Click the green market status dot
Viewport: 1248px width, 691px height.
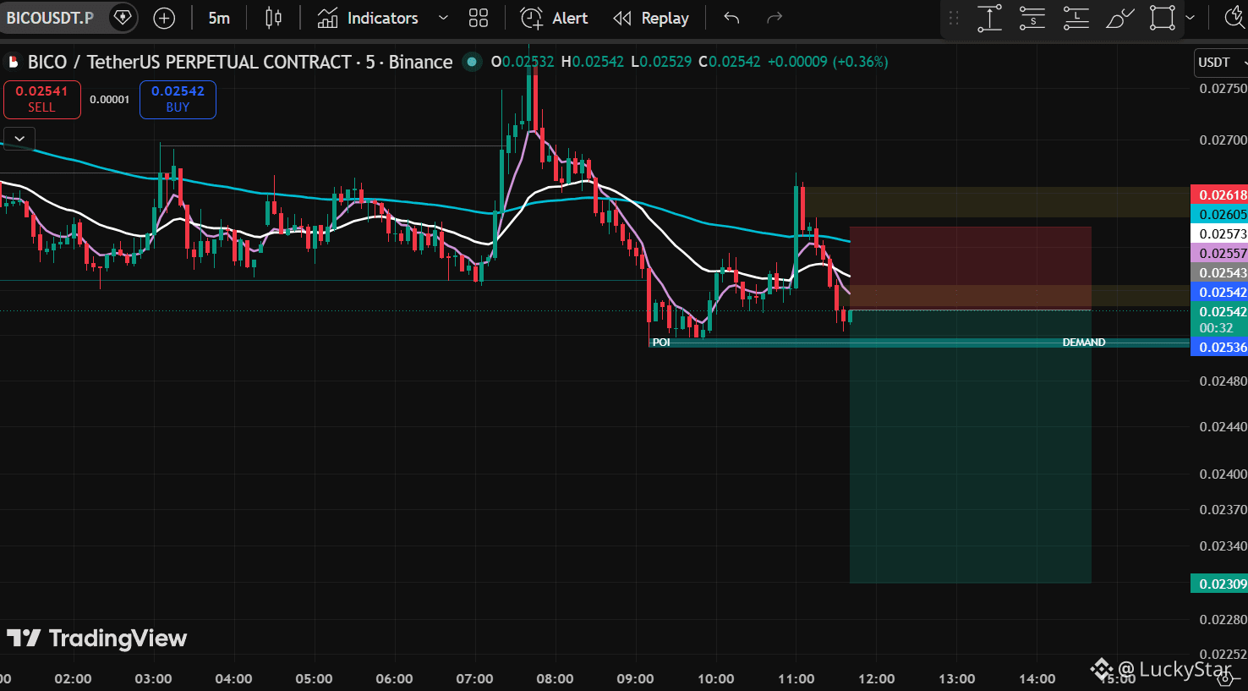[x=473, y=62]
